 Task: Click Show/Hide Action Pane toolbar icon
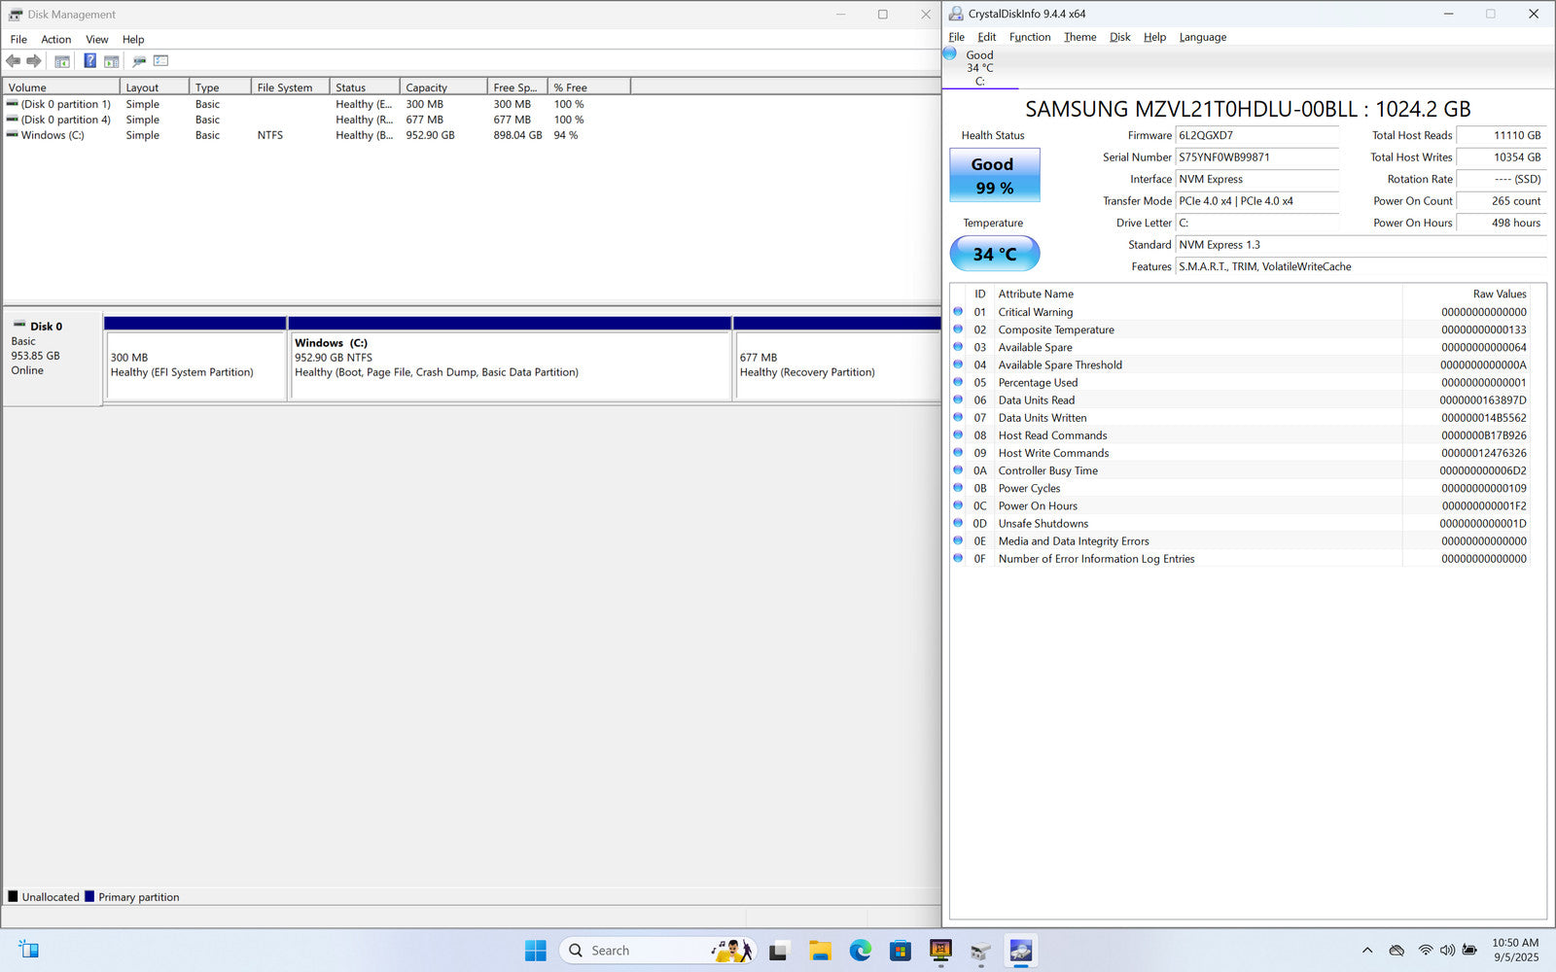point(112,61)
